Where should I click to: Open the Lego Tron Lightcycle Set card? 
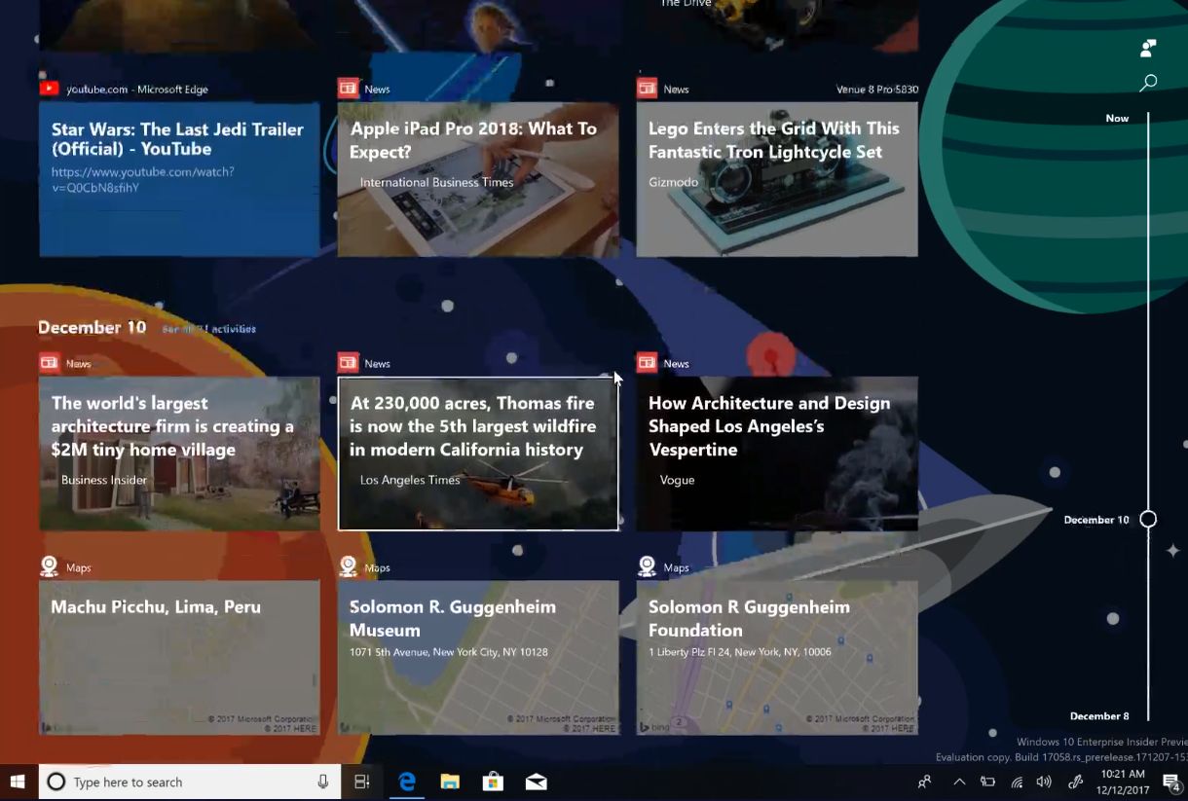click(777, 179)
